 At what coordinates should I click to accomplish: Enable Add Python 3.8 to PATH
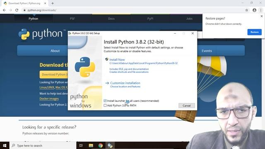105,106
